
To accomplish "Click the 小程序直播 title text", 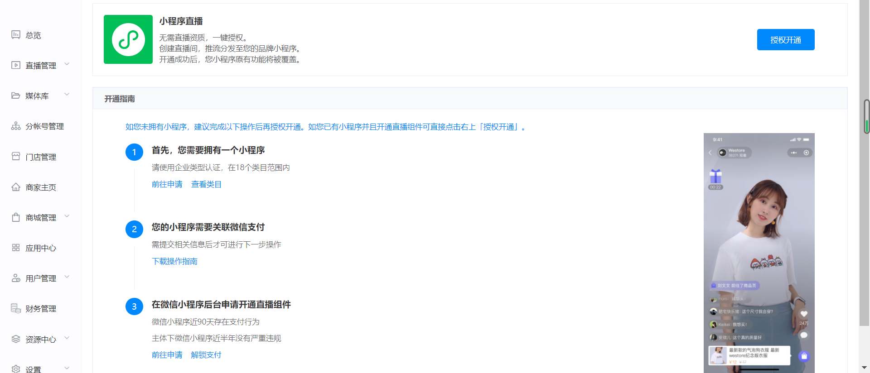I will click(x=181, y=21).
